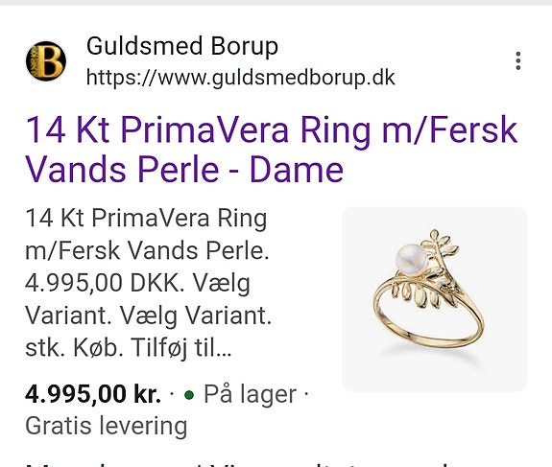Click the 'Køb. Tilføj til…' snippet text

[x=152, y=348]
